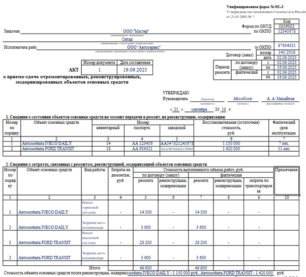Click factory number AA547821245678 cell

pyautogui.click(x=177, y=144)
